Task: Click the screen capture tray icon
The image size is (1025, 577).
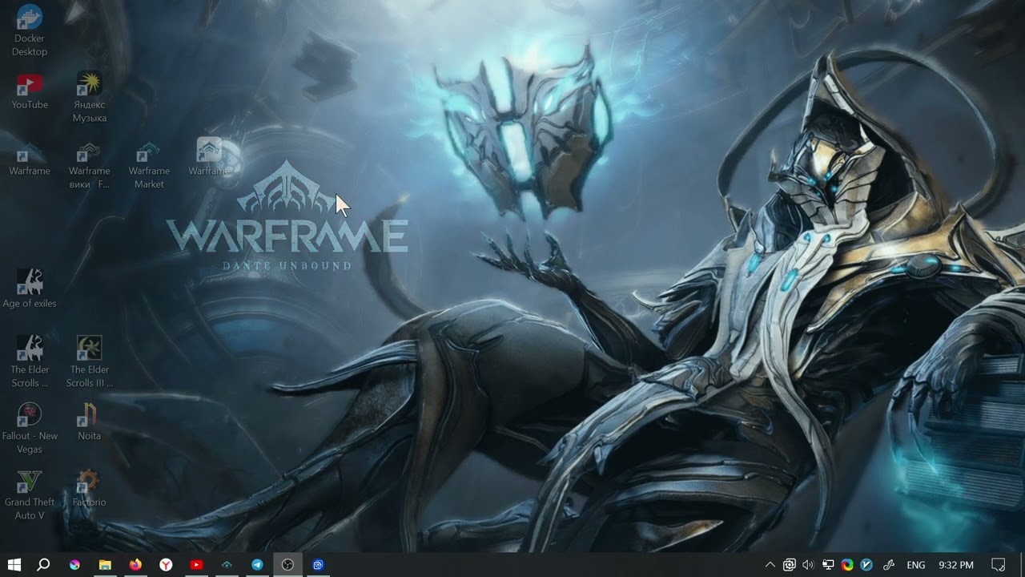Action: click(x=790, y=565)
